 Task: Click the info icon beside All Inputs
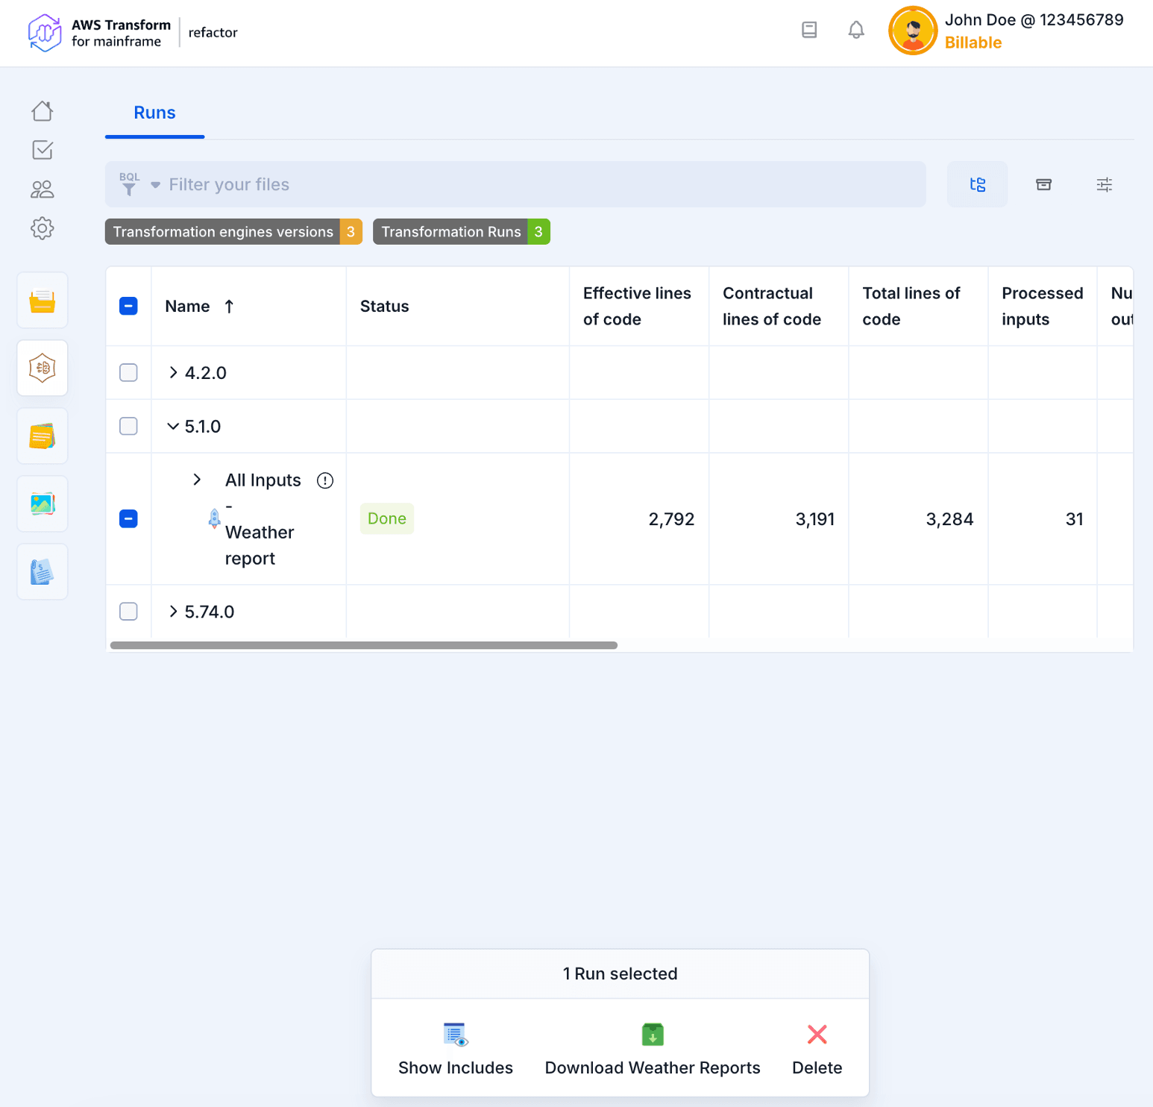325,480
